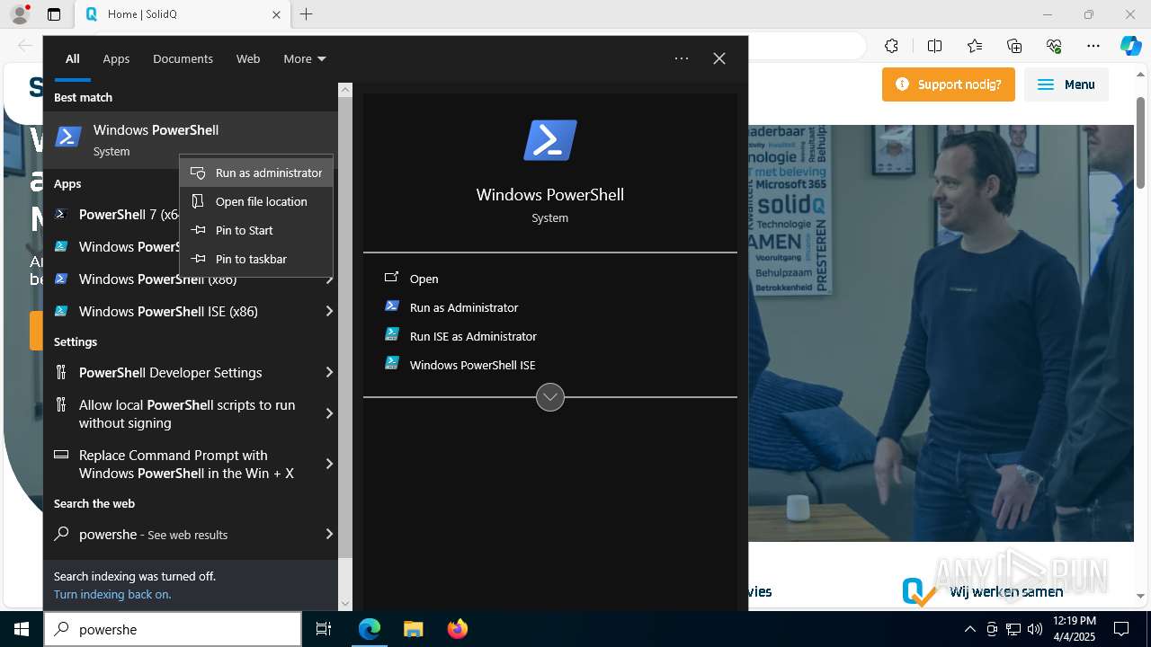Open Firefox from taskbar

[457, 629]
